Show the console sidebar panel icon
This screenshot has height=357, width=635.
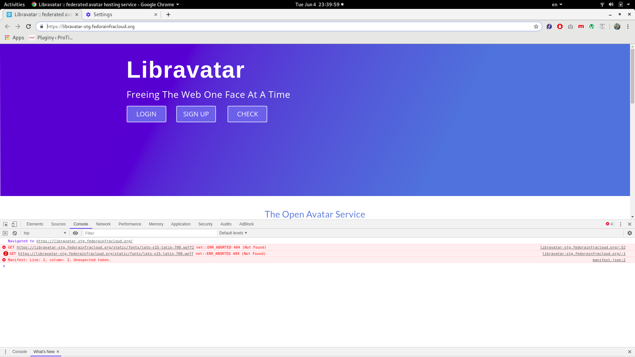5,233
